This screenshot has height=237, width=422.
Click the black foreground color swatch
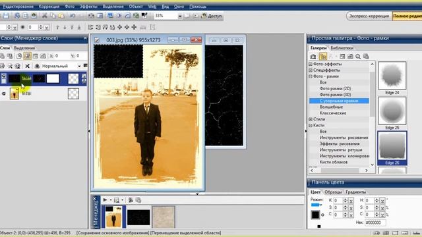(315, 215)
